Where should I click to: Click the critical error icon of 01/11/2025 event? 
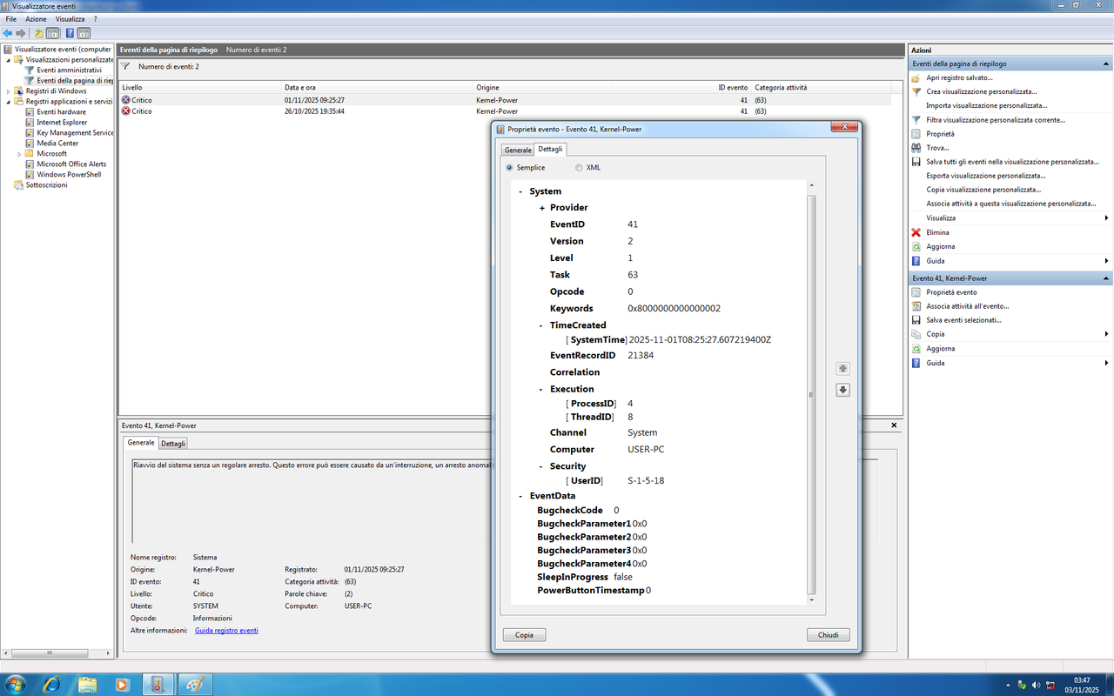pos(126,100)
